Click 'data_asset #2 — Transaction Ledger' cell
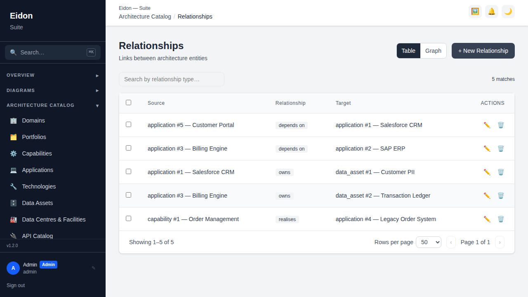 point(383,196)
